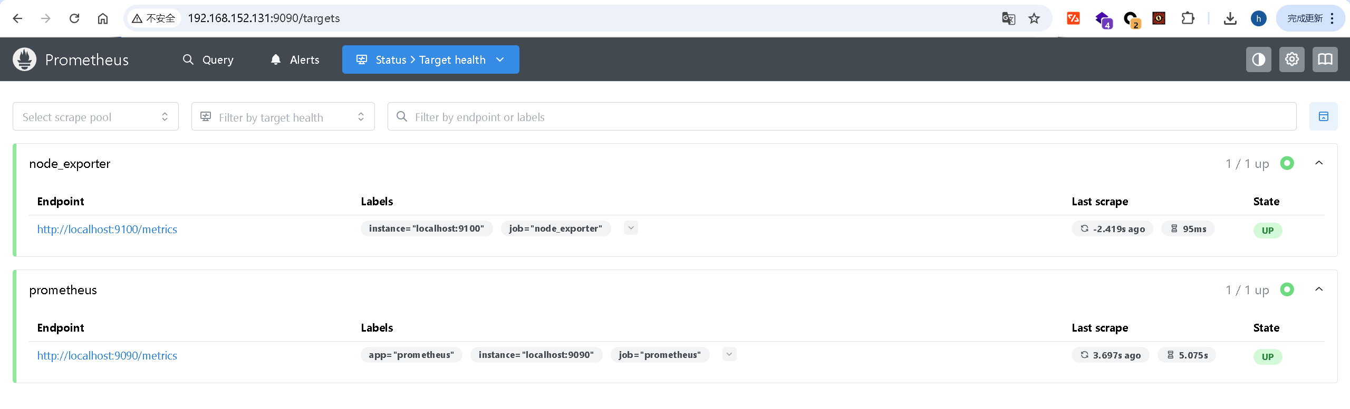Expand labels for the prometheus target
The image size is (1350, 409).
729,354
